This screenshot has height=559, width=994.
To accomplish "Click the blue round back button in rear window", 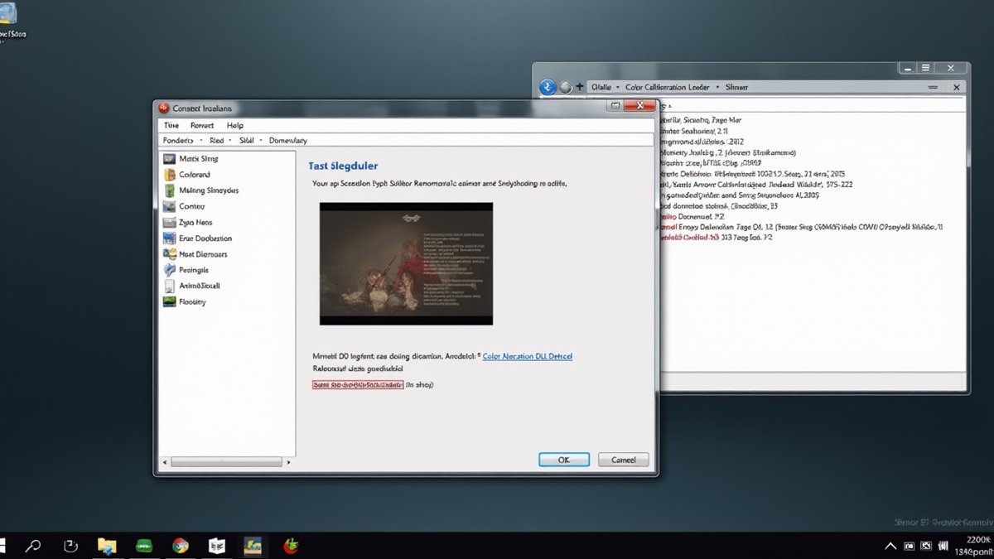I will coord(547,87).
